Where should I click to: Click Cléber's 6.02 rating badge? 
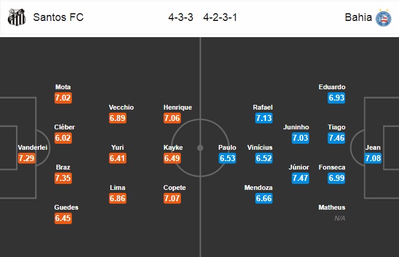click(63, 138)
